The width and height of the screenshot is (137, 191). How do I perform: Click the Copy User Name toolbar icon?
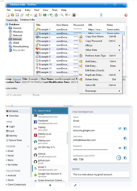coord(36,15)
